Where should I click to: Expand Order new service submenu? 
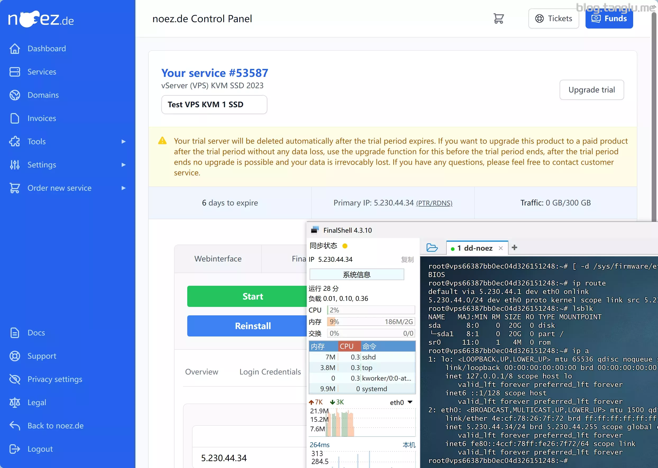[124, 188]
